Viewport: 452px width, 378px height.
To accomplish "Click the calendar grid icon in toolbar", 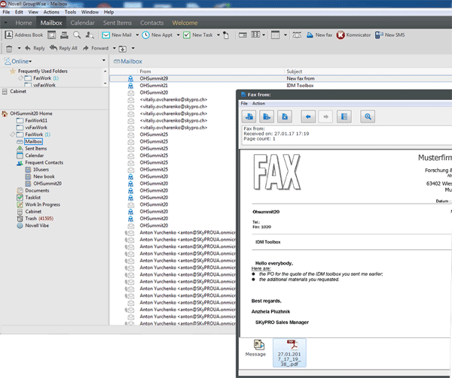I will (275, 35).
